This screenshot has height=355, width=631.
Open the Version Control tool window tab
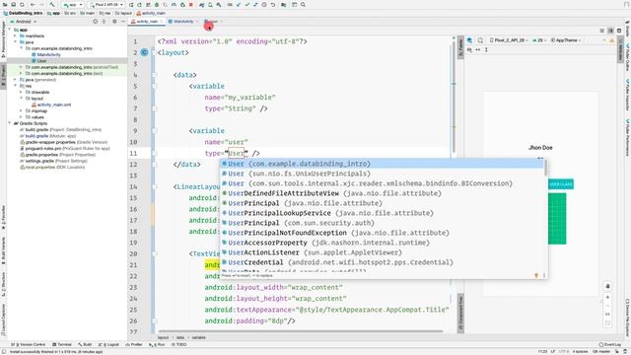[29, 344]
